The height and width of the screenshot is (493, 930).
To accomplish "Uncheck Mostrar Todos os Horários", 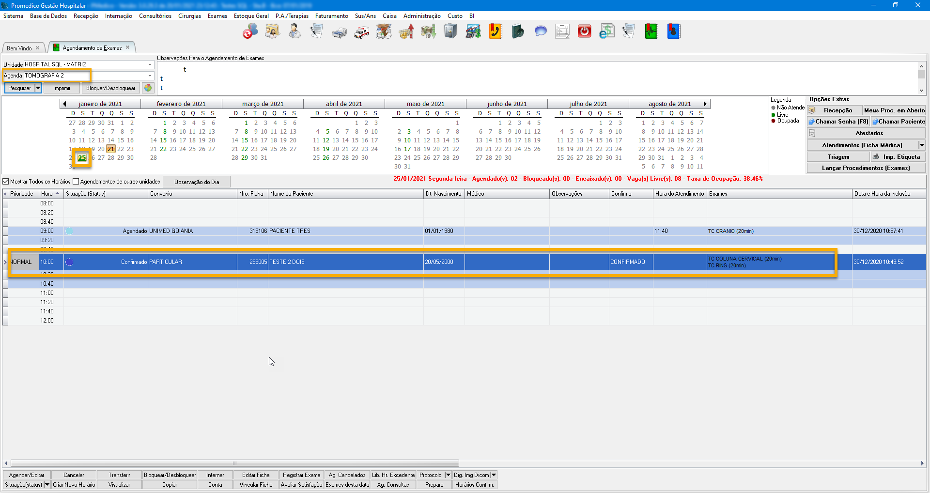I will pyautogui.click(x=6, y=182).
